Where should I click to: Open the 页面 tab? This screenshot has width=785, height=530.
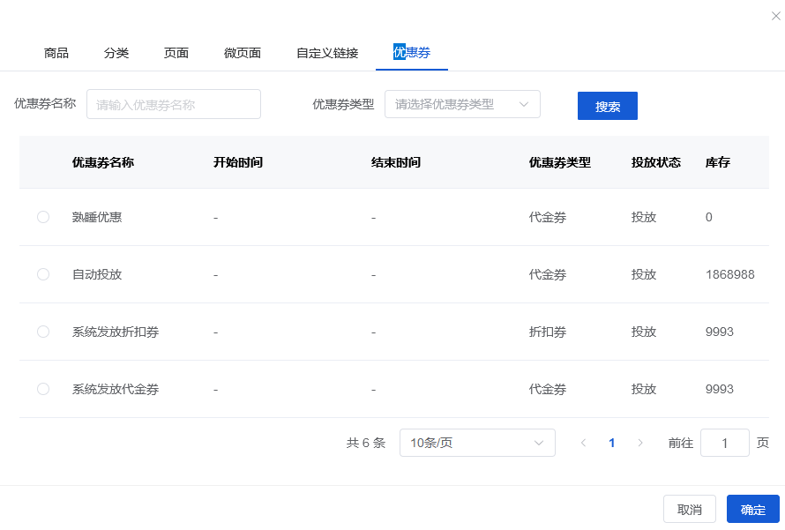click(176, 53)
